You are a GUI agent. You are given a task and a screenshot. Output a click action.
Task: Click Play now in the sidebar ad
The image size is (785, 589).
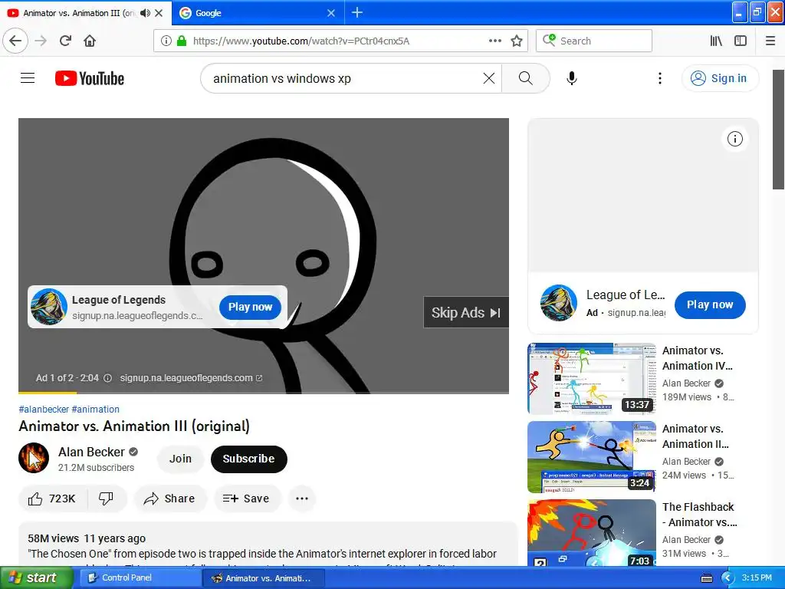pos(710,304)
